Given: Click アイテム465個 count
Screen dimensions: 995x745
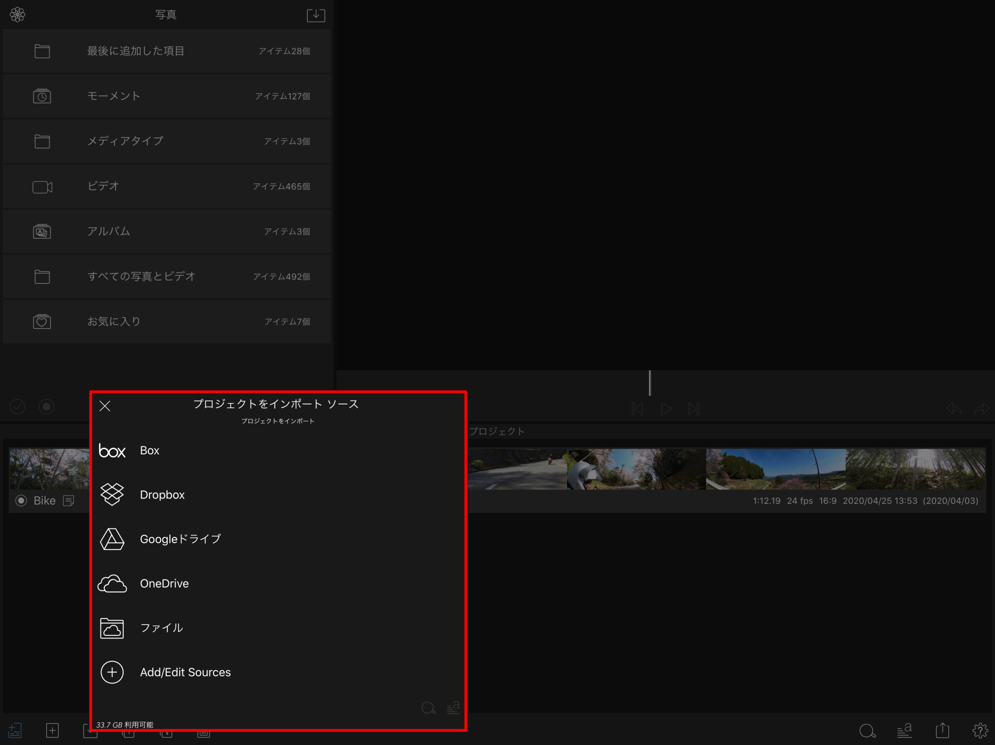Looking at the screenshot, I should click(x=281, y=186).
